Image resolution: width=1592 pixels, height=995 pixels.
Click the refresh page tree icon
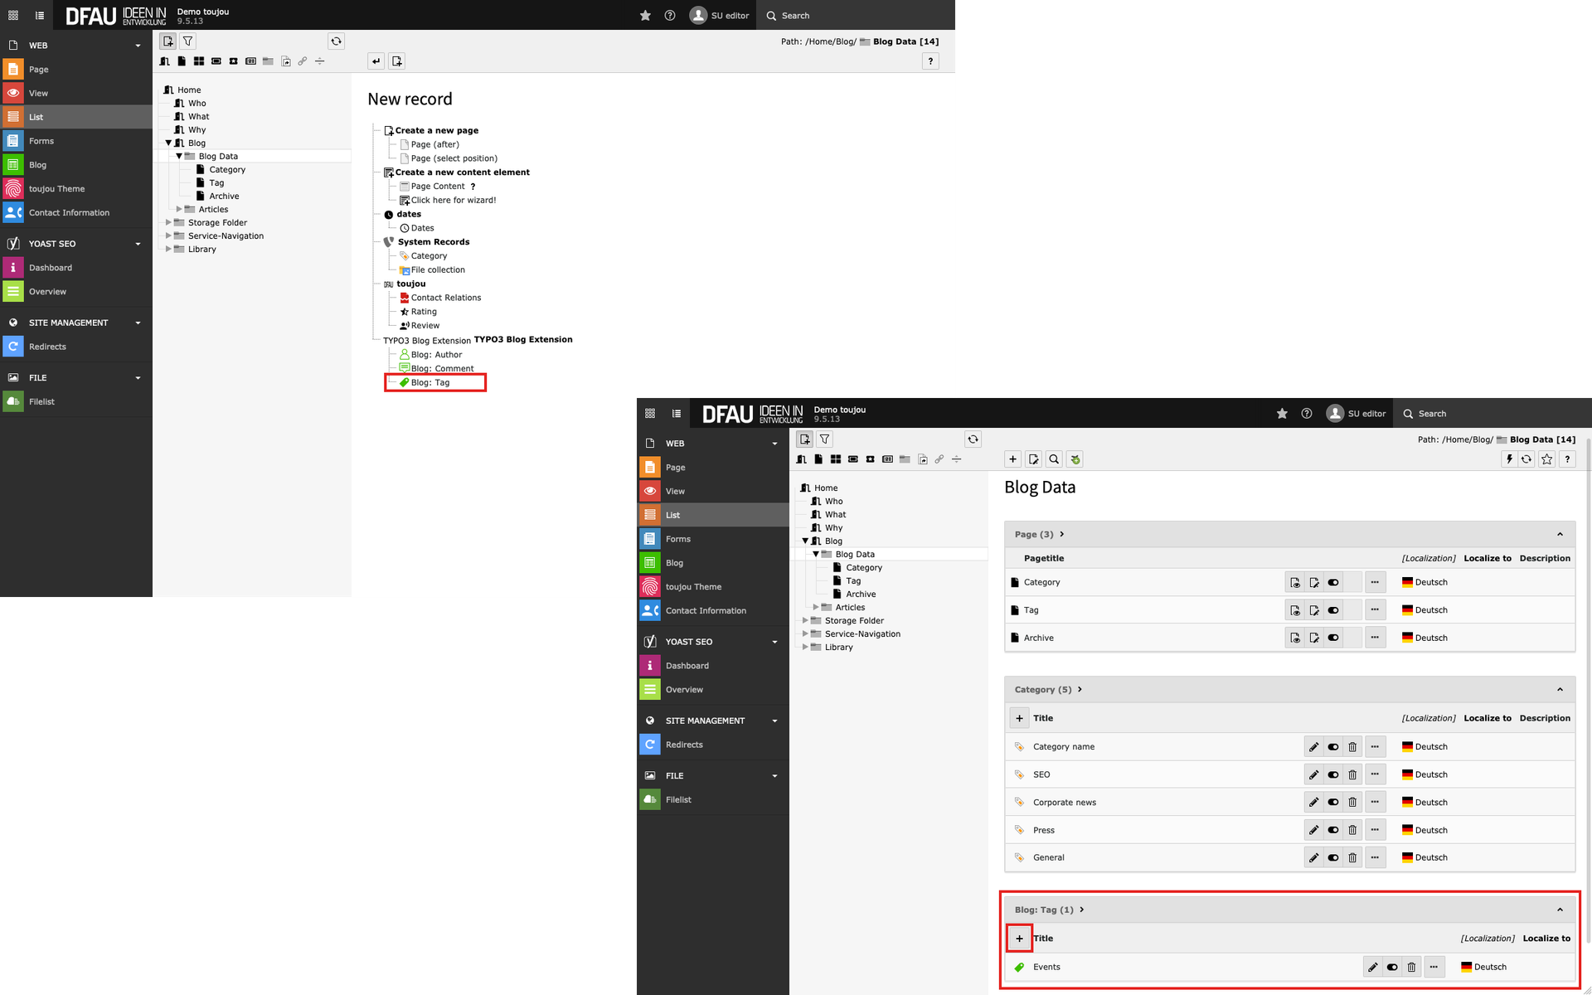(973, 439)
